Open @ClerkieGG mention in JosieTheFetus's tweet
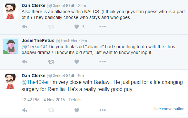Screen dimensions: 188x118 tap(35, 47)
